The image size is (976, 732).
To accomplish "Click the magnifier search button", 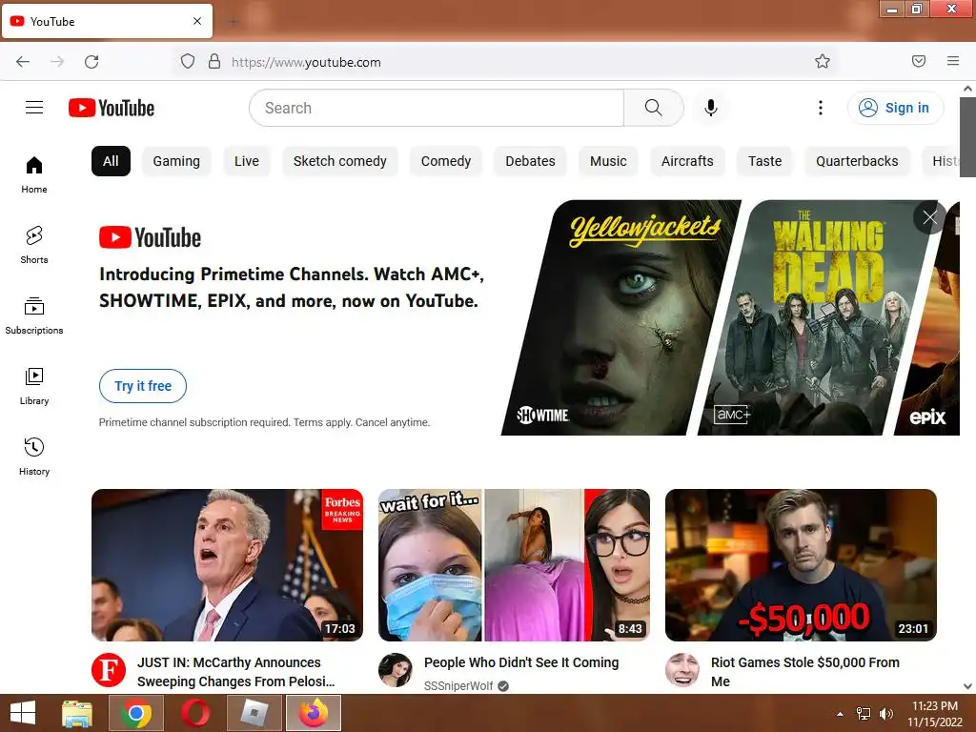I will pyautogui.click(x=654, y=108).
